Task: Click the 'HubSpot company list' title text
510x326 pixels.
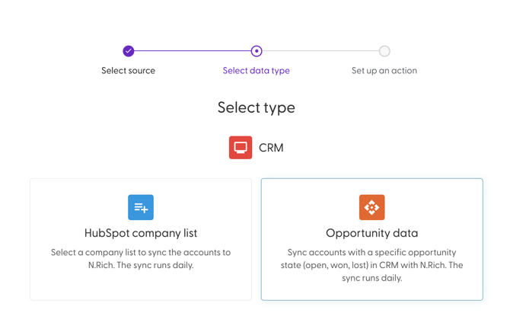Action: [141, 233]
